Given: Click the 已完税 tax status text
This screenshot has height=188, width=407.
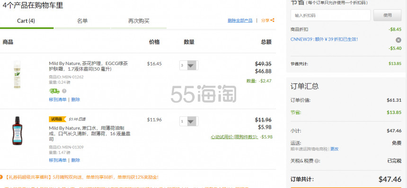Looking at the screenshot, I should 394,161.
